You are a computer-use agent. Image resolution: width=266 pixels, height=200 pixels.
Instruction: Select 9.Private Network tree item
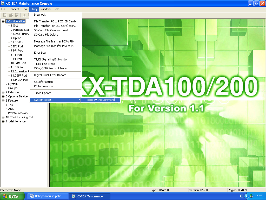(17, 113)
